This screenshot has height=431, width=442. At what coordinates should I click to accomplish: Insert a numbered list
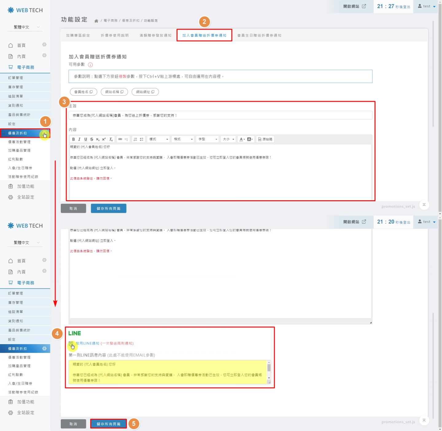[x=135, y=139]
